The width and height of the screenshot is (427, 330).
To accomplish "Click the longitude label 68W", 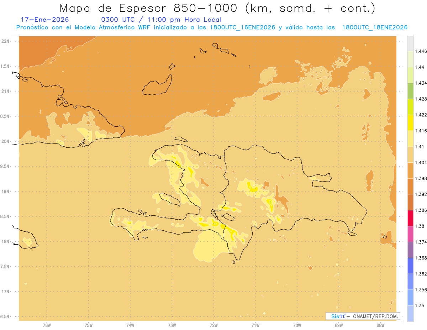I will [380, 325].
